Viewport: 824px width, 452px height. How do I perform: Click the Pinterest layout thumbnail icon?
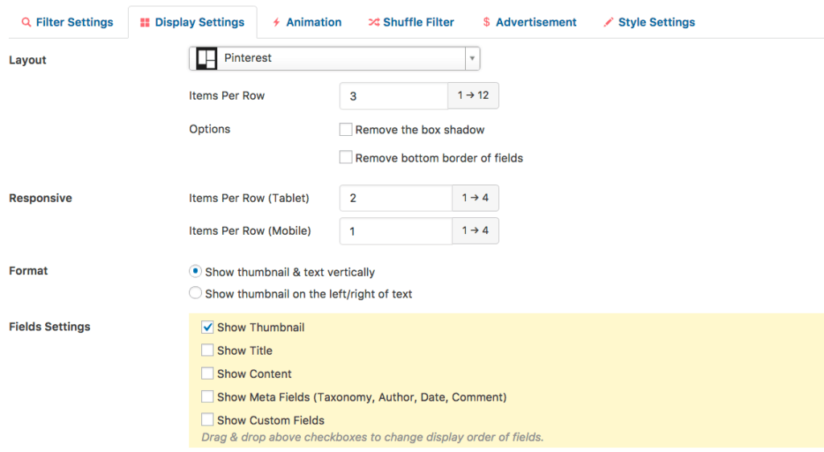207,59
